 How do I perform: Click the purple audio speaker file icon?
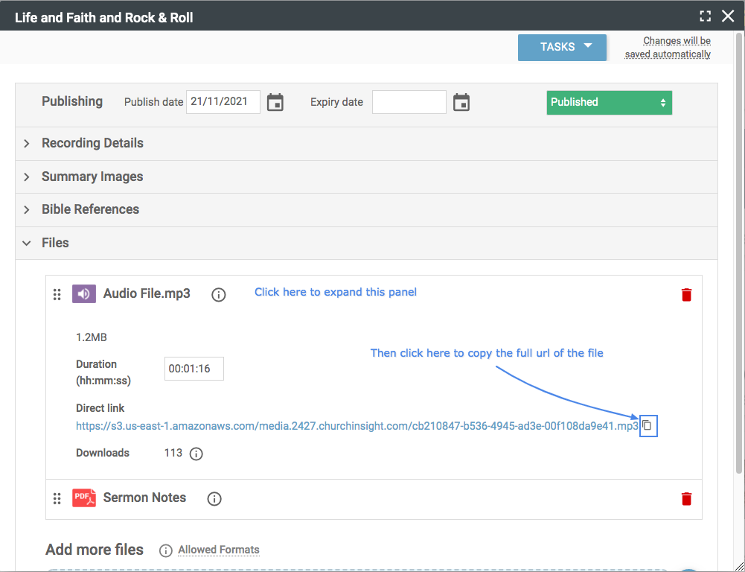click(x=84, y=294)
